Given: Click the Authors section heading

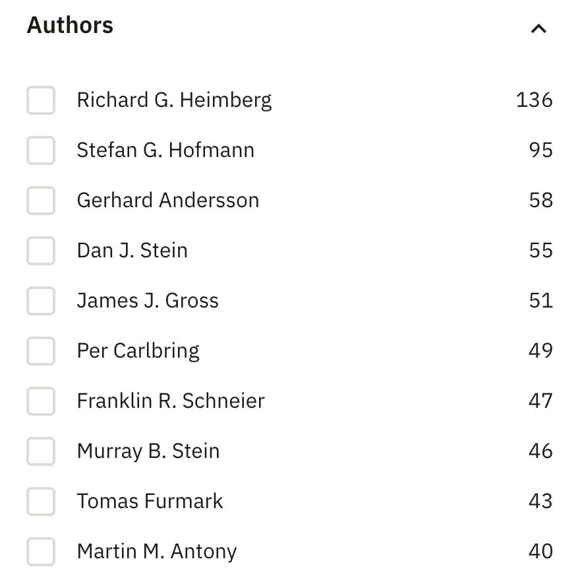Looking at the screenshot, I should [x=69, y=25].
